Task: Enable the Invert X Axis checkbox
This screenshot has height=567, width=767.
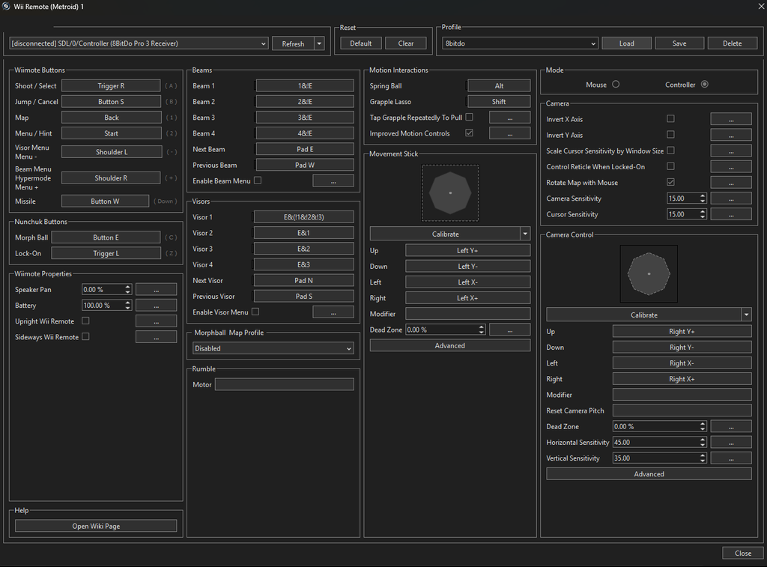Action: point(670,119)
